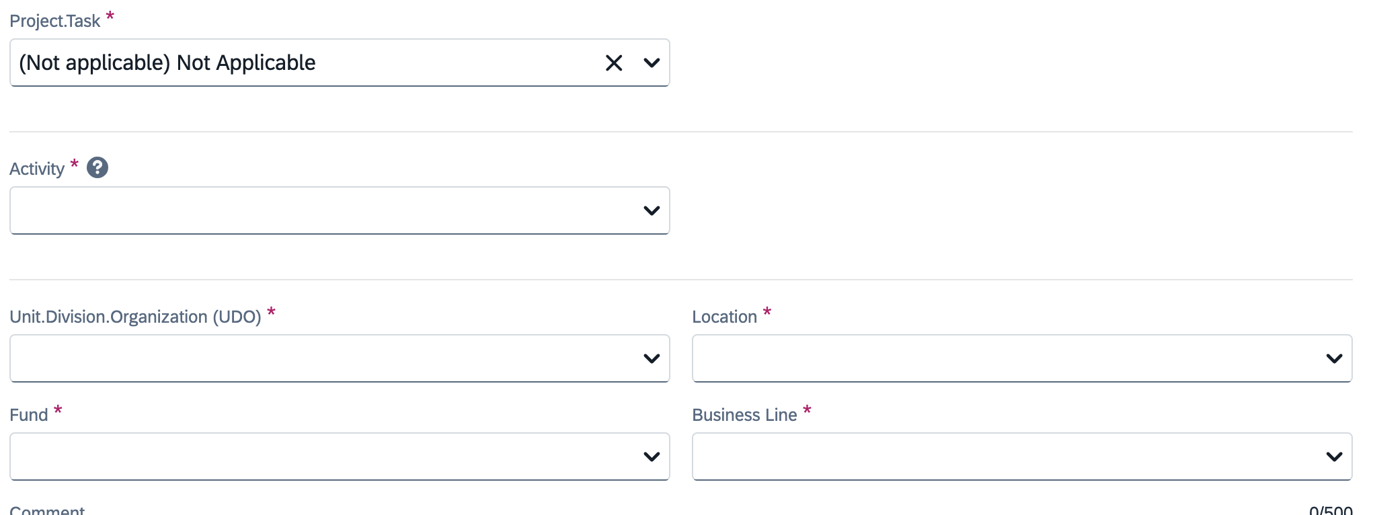Click inside the UDO input field
Image resolution: width=1373 pixels, height=515 pixels.
pyautogui.click(x=340, y=358)
